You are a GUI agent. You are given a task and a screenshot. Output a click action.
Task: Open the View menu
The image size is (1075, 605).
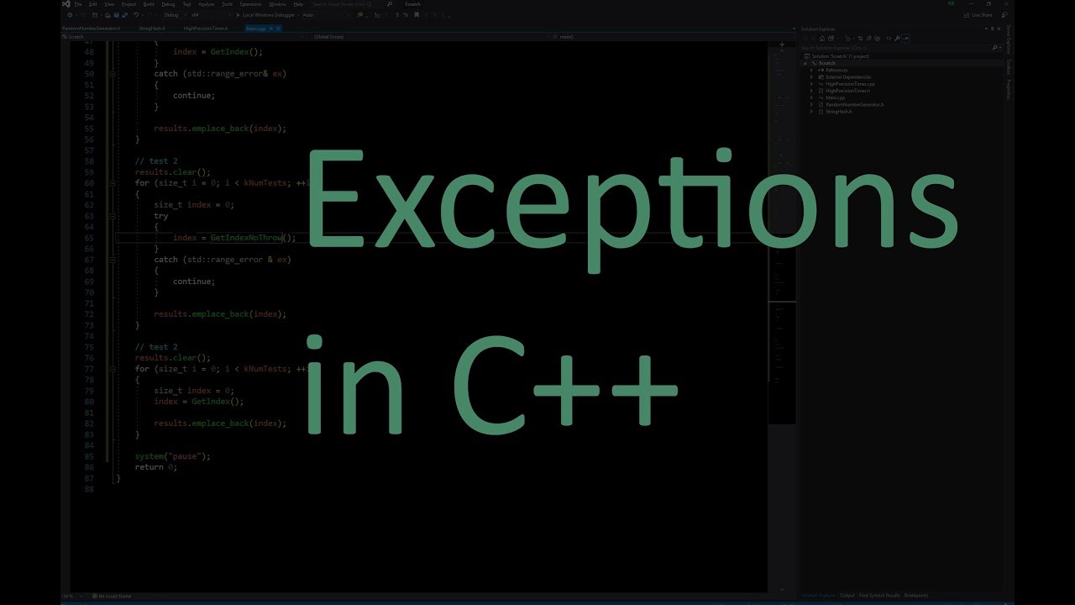point(109,4)
